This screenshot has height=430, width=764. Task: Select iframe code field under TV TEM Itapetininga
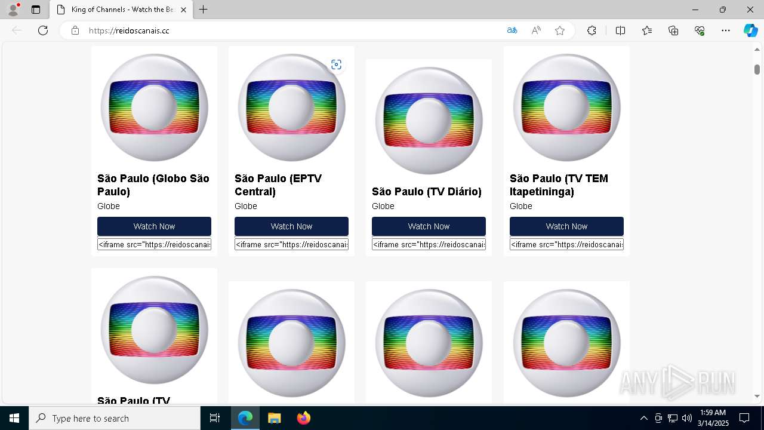(566, 244)
